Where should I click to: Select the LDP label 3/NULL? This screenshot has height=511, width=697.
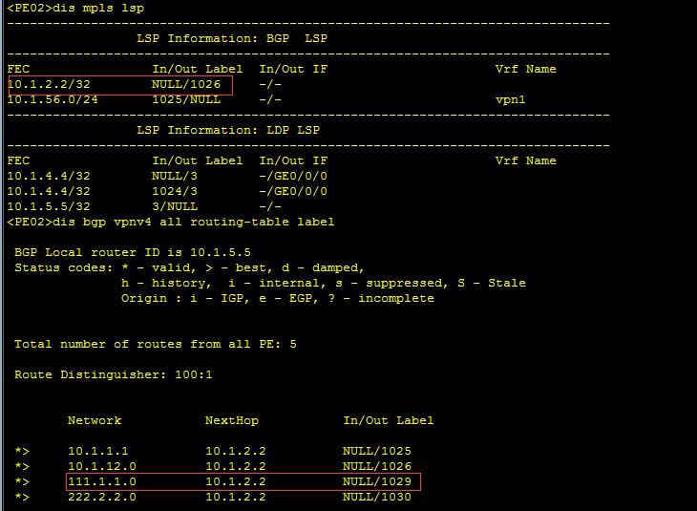tap(174, 206)
